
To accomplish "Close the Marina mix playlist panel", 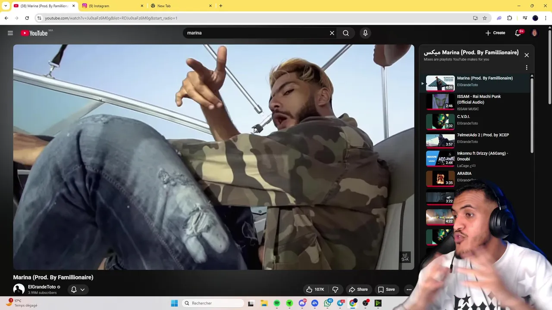I will (527, 55).
